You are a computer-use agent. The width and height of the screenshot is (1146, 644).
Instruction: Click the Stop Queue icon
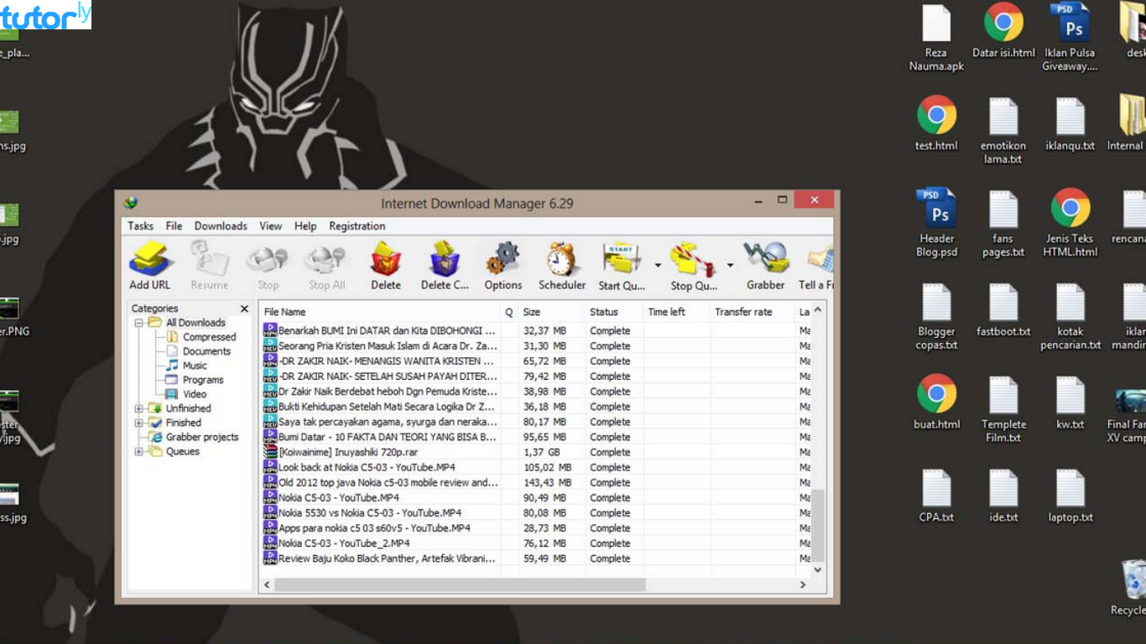click(x=694, y=266)
